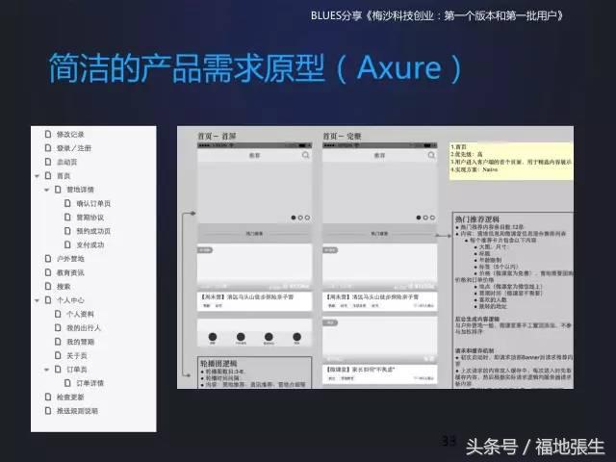Viewport: 616px width, 462px height.
Task: Select the 首页 page label in tree
Action: pos(64,176)
